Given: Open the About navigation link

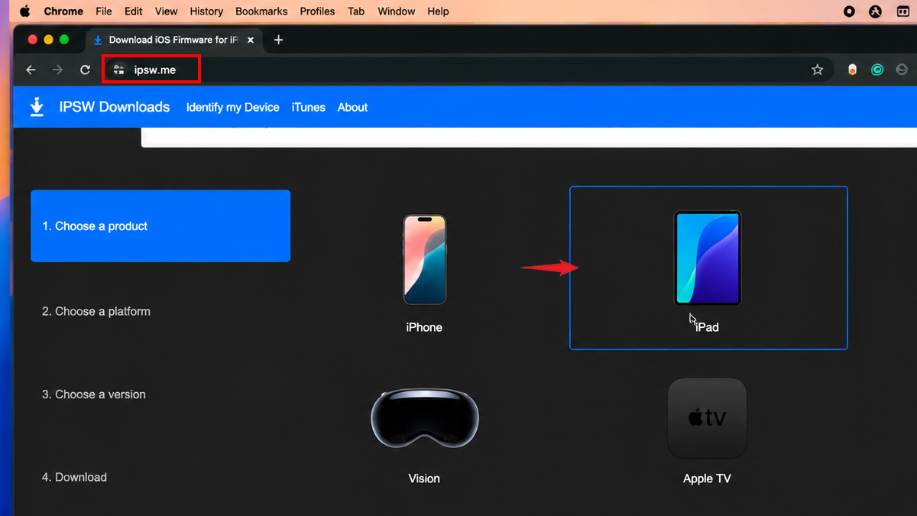Looking at the screenshot, I should 353,107.
